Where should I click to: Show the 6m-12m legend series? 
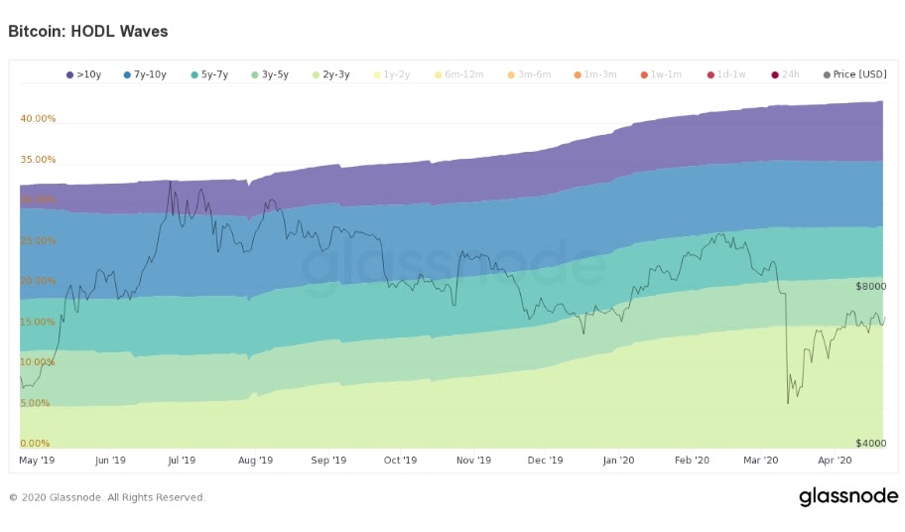coord(458,74)
